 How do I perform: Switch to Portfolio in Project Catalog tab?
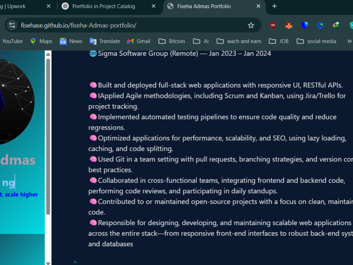pyautogui.click(x=103, y=6)
